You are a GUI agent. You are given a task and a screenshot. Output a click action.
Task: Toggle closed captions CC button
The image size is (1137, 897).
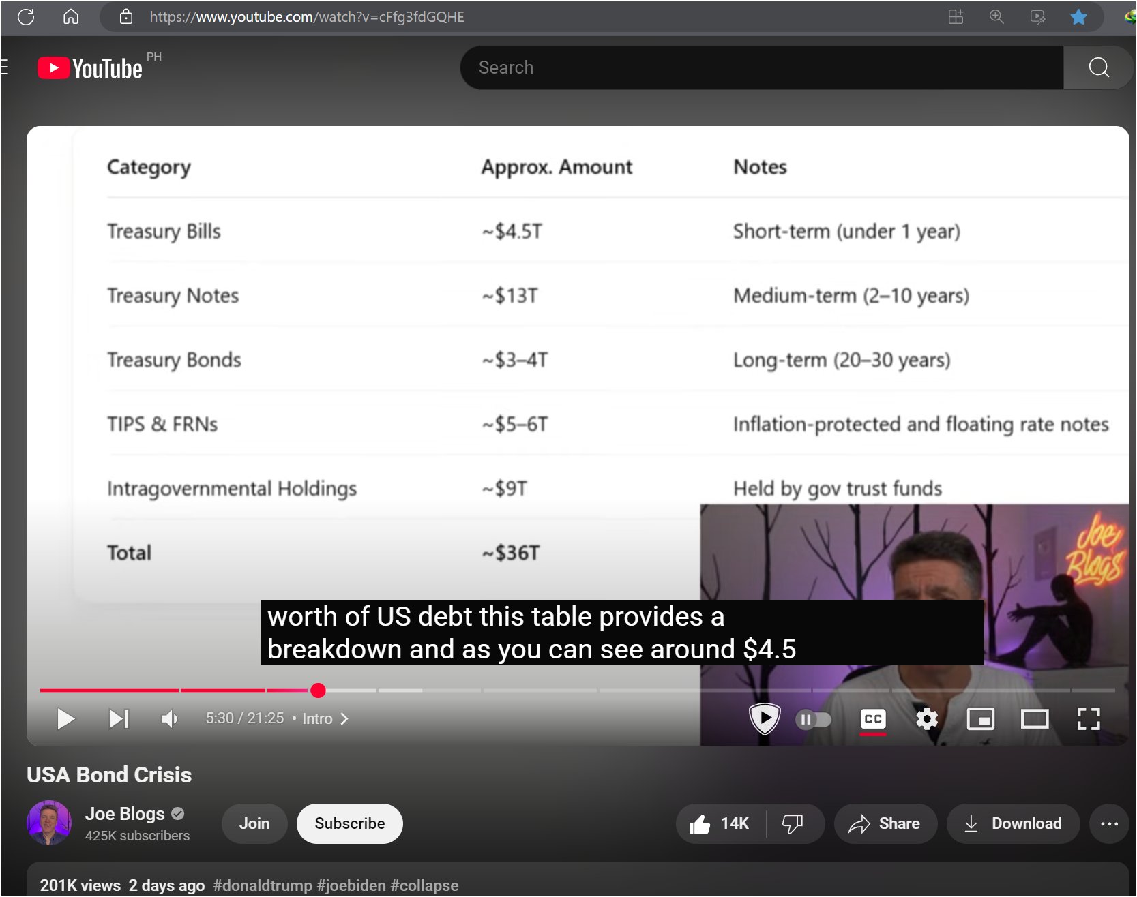(873, 719)
